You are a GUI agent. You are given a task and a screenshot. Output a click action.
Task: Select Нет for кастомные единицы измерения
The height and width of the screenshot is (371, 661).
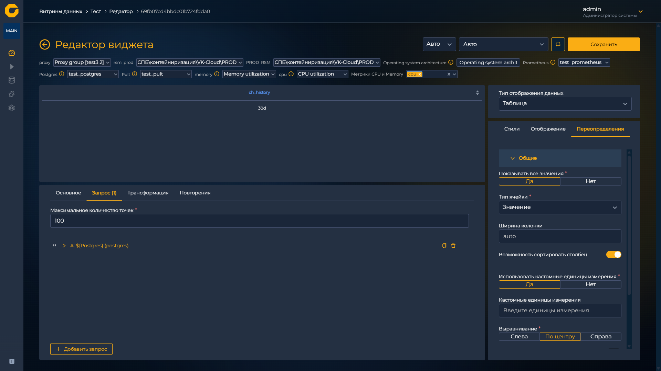pyautogui.click(x=590, y=284)
